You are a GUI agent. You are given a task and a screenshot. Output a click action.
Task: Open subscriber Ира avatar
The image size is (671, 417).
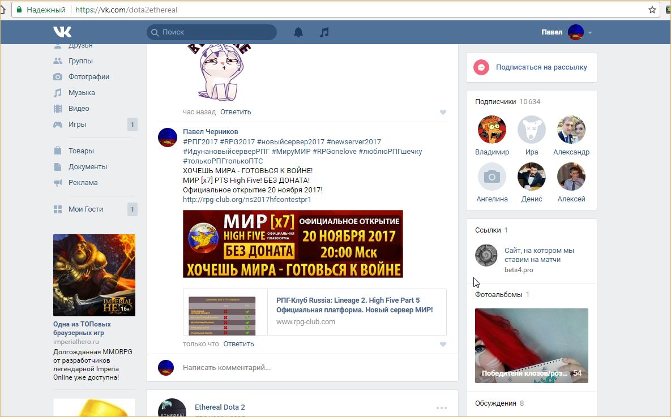[532, 130]
